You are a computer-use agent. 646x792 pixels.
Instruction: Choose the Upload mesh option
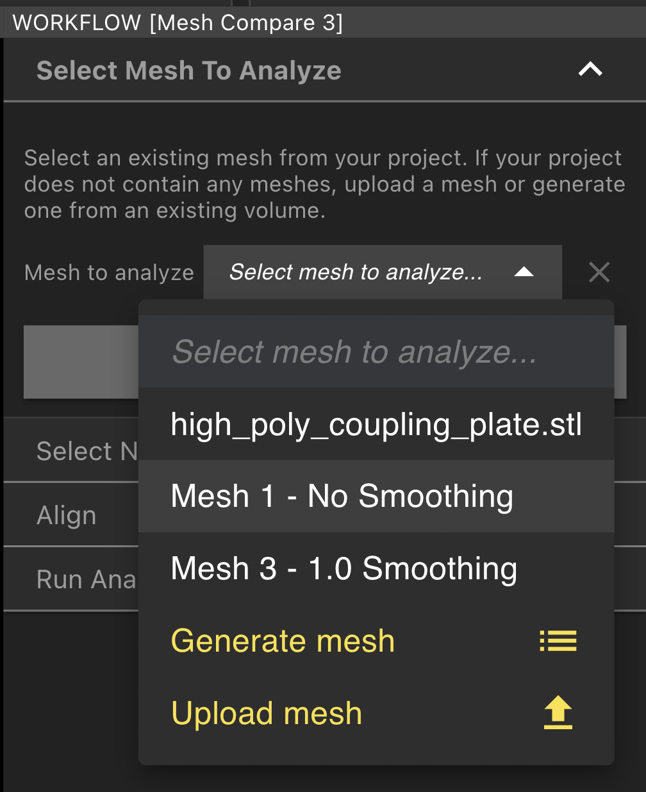tap(266, 713)
